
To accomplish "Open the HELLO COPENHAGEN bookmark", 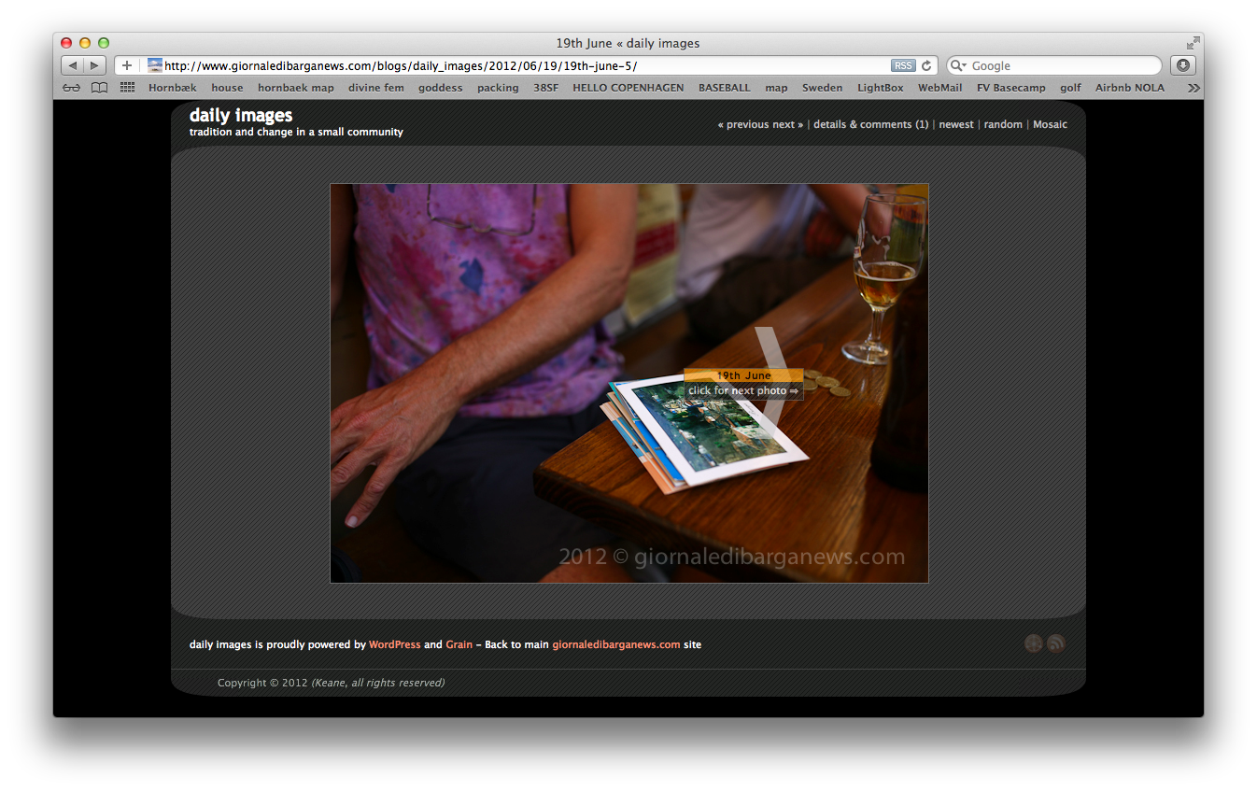I will [628, 88].
